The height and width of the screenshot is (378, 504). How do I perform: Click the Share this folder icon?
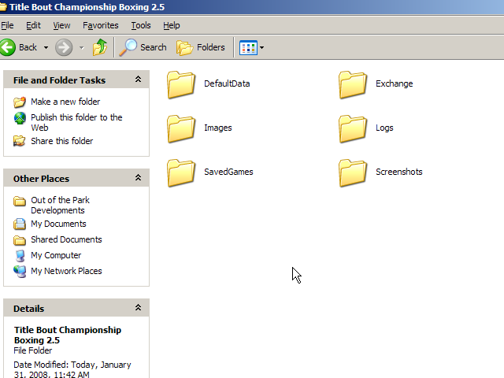[19, 141]
